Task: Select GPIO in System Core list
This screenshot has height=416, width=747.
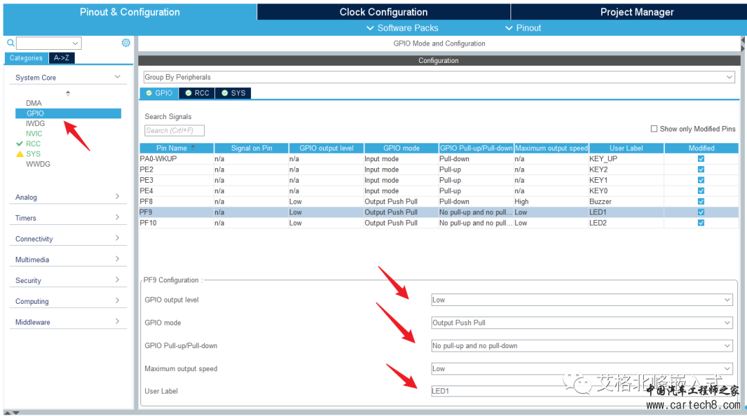Action: (68, 114)
